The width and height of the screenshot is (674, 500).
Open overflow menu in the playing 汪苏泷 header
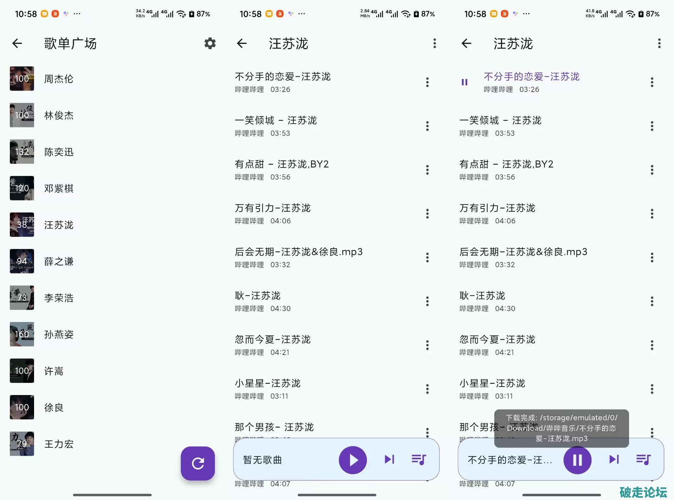(x=659, y=44)
